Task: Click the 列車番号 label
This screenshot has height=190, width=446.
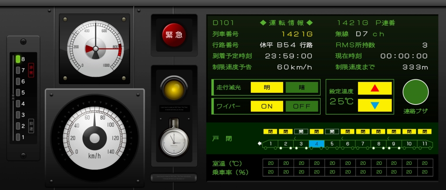Action: (226, 34)
